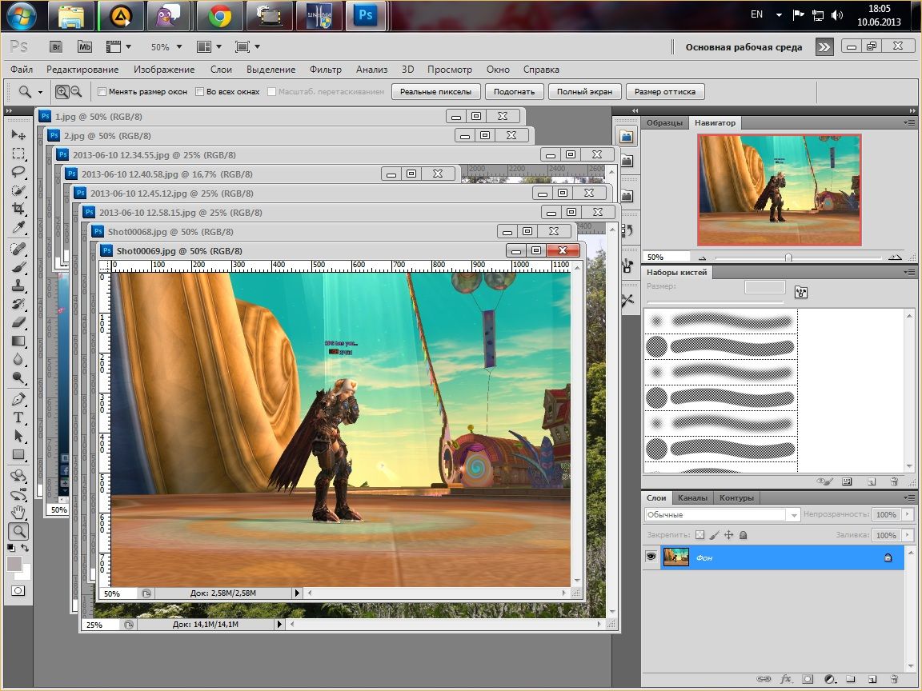Select the Eyedropper tool
Image resolution: width=922 pixels, height=691 pixels.
[x=18, y=227]
